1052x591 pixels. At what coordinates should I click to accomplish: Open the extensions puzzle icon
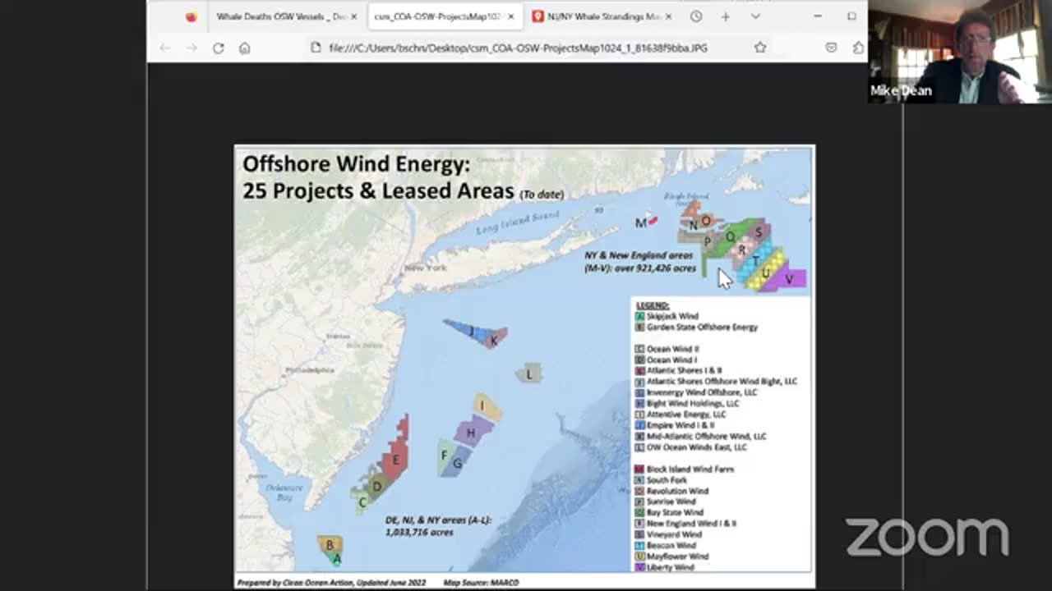857,48
